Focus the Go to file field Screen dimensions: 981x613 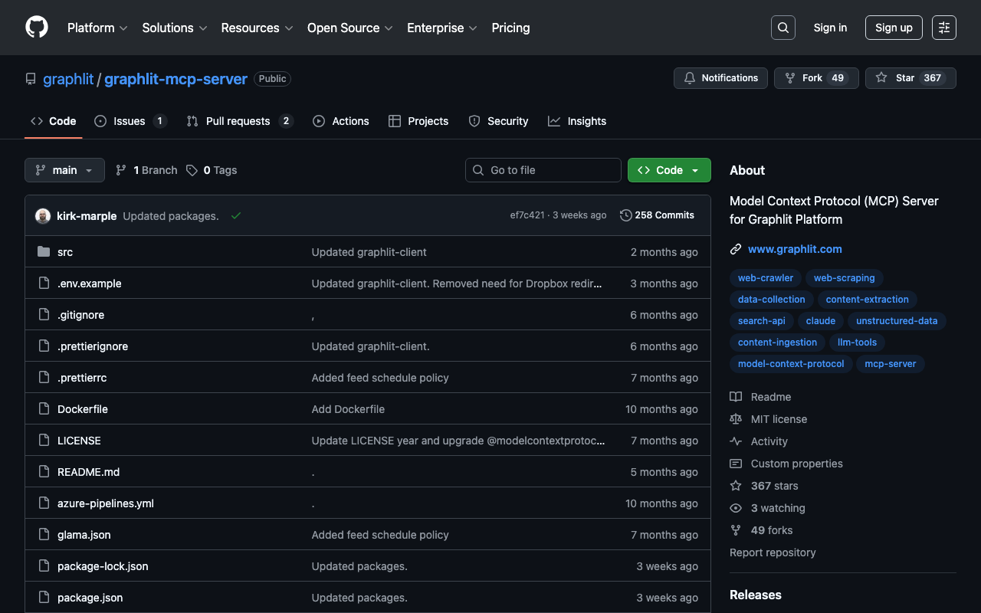[x=543, y=170]
